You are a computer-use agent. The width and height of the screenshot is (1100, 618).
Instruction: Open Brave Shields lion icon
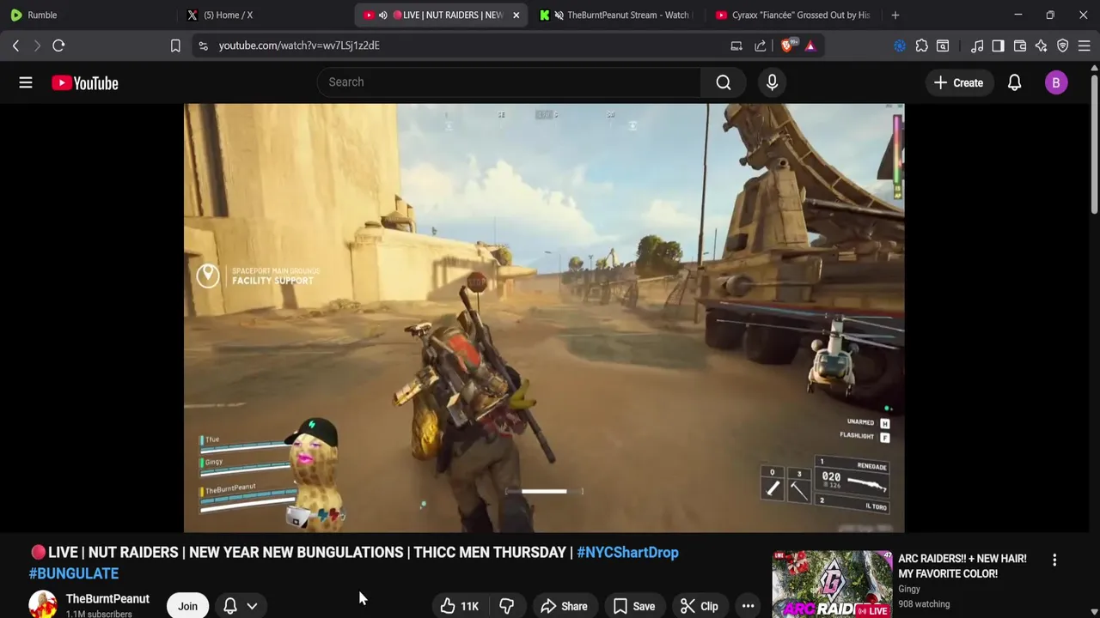coord(787,45)
